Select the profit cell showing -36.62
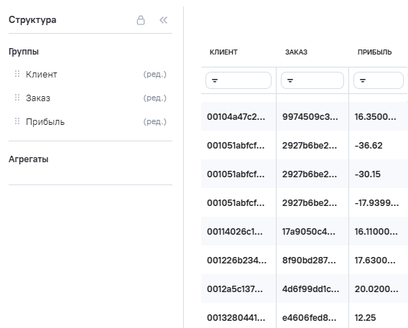 pyautogui.click(x=379, y=145)
